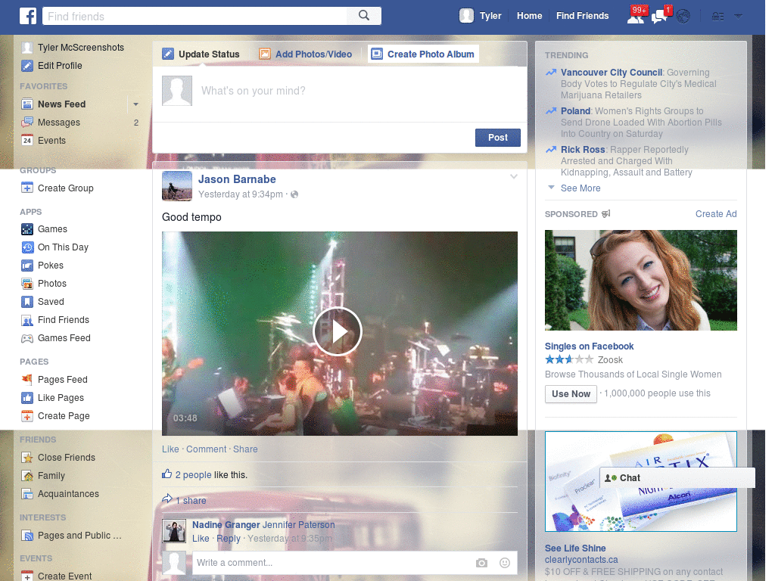This screenshot has width=775, height=581.
Task: Select the Create Photo Album tab
Action: pos(424,54)
